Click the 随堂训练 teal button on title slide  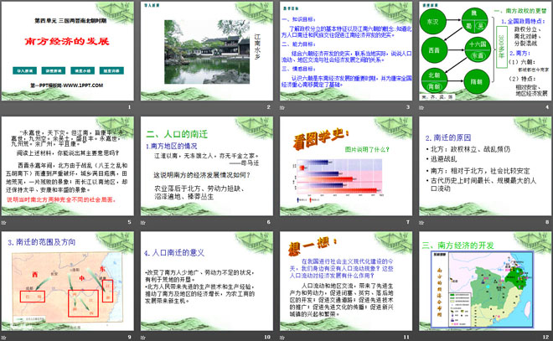[111, 71]
